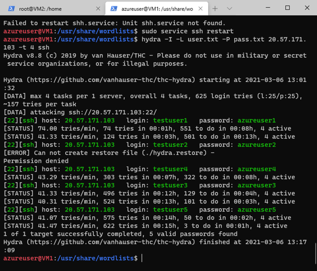Click the '74.00 tries/min' status line
This screenshot has width=317, height=271.
[147, 128]
